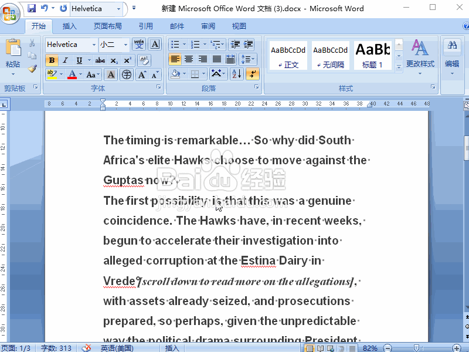Toggle Bold formatting off
The height and width of the screenshot is (352, 469).
pyautogui.click(x=52, y=60)
